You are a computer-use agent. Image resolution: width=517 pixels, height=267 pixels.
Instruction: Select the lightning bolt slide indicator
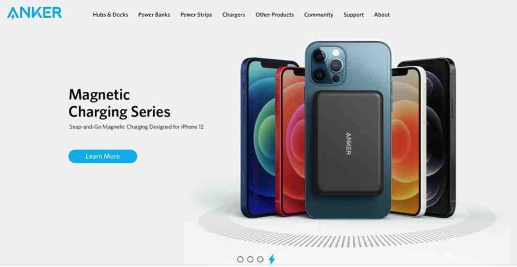271,259
